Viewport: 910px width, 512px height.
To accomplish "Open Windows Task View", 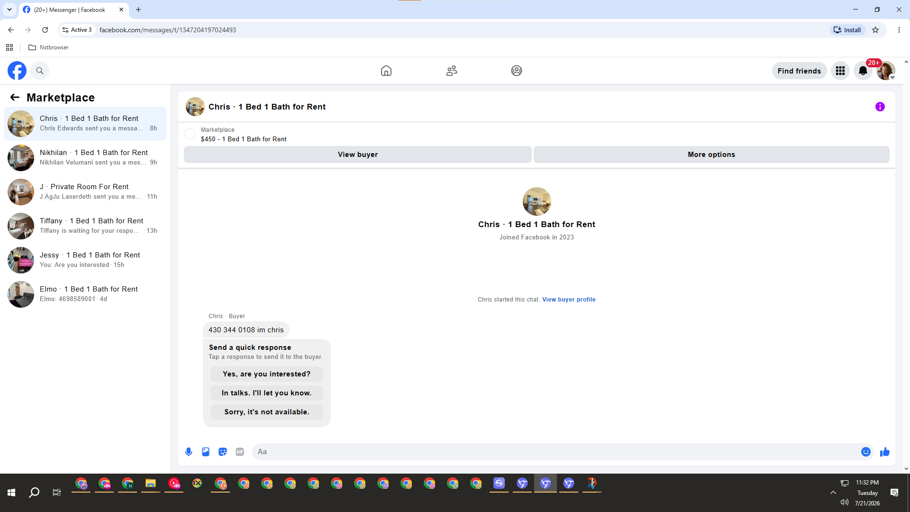I will (x=57, y=493).
